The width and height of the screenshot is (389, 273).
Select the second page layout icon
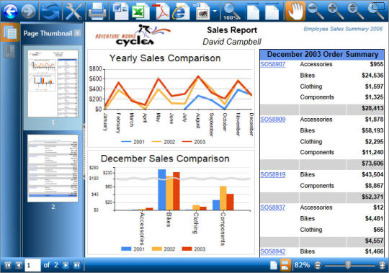point(272,12)
